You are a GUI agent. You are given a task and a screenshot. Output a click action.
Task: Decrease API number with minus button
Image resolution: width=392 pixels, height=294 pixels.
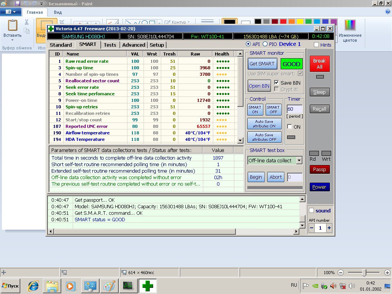[312, 228]
